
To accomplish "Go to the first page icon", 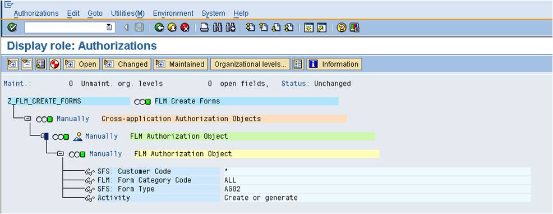I will (x=250, y=28).
